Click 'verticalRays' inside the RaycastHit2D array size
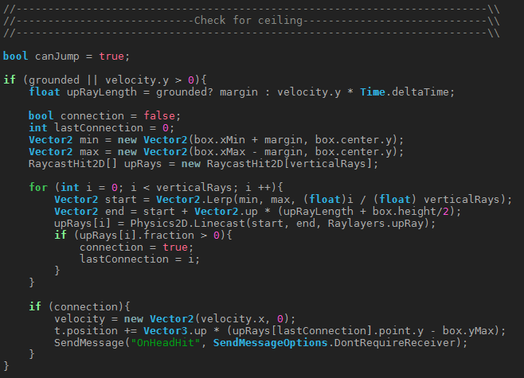This screenshot has height=378, width=524. point(327,164)
